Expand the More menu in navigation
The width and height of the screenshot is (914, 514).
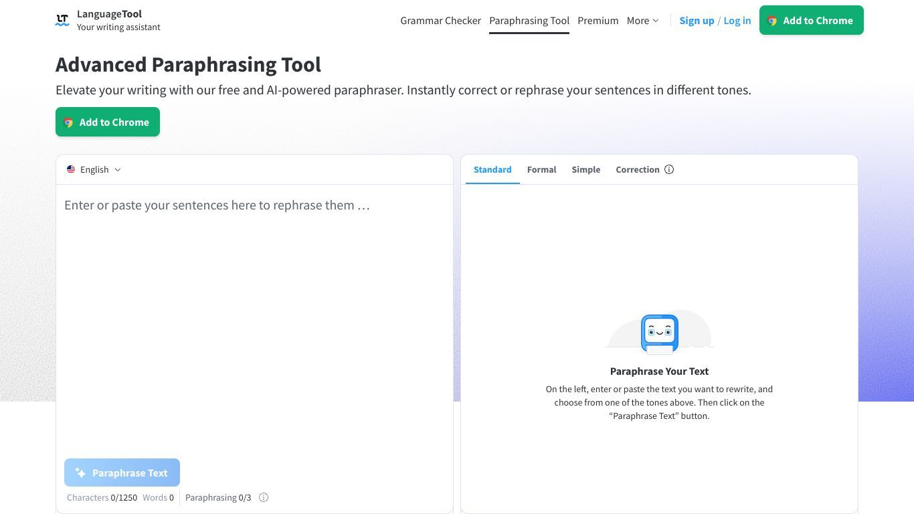click(x=642, y=21)
